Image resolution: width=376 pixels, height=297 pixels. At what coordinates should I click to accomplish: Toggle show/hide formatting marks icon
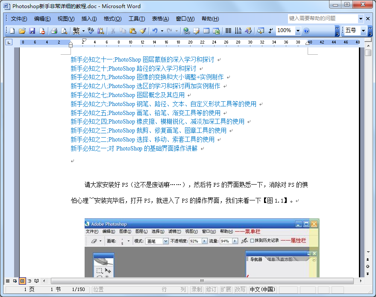pyautogui.click(x=270, y=31)
